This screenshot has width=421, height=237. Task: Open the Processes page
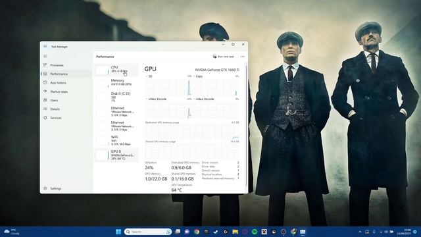(66, 65)
